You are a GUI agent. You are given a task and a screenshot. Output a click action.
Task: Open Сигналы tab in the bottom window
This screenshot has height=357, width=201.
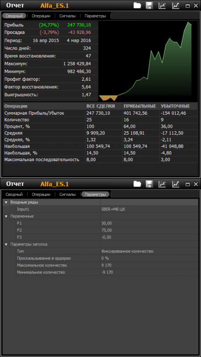click(67, 195)
